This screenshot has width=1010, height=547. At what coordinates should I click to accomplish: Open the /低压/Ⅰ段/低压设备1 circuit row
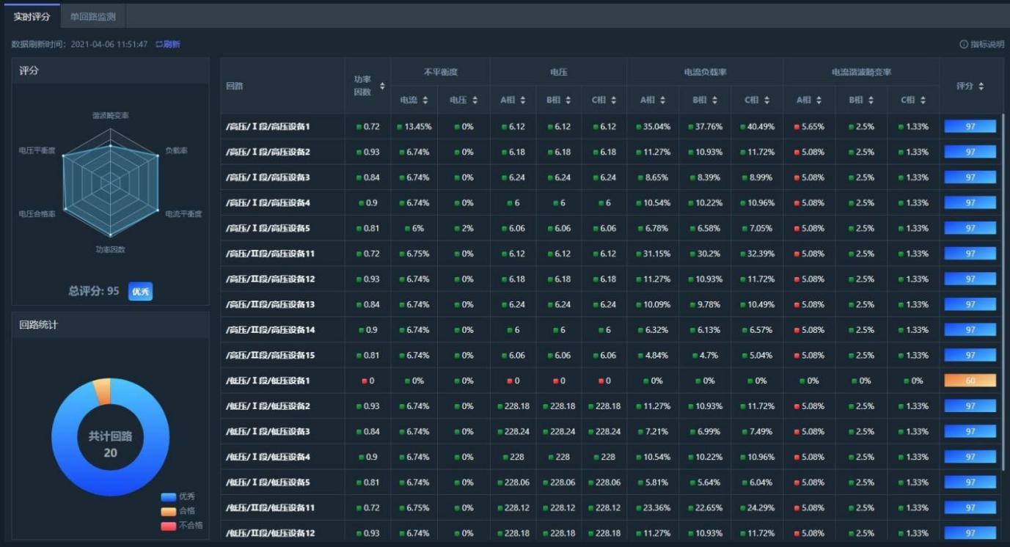(x=268, y=381)
